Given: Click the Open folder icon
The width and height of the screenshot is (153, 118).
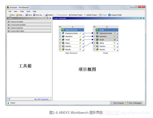Looking at the screenshot, I should (x=17, y=15).
